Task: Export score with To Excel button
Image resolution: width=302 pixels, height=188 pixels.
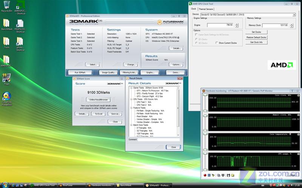Action: coord(99,114)
